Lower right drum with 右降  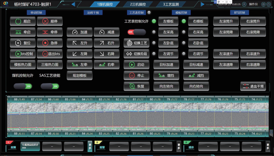107,54
